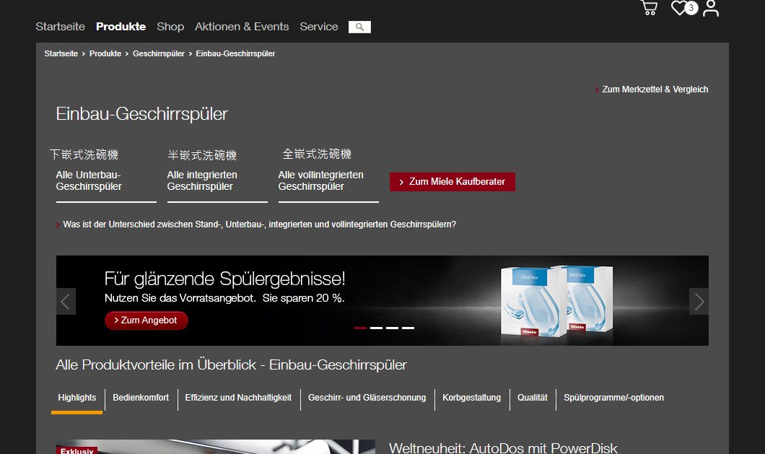Click Zum Angebot button in banner
765x454 pixels.
point(146,320)
